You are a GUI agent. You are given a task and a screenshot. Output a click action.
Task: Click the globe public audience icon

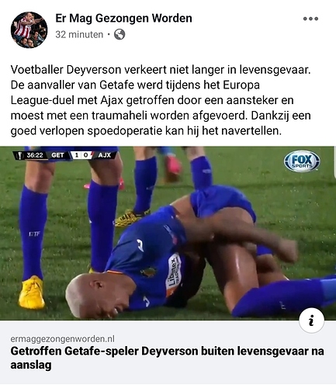tap(120, 34)
